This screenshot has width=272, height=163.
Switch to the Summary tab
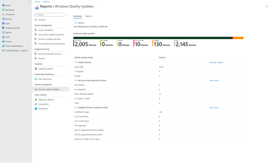78,16
